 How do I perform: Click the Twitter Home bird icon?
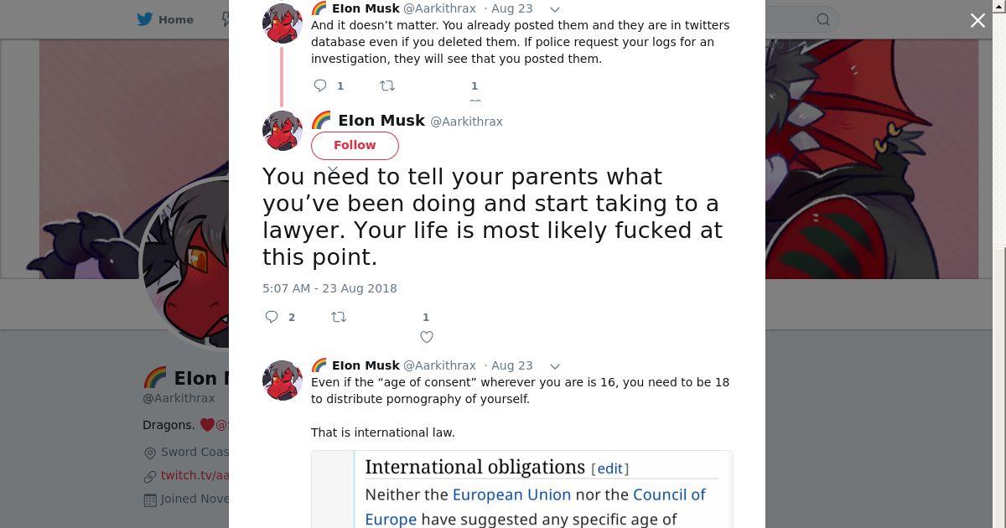(147, 19)
